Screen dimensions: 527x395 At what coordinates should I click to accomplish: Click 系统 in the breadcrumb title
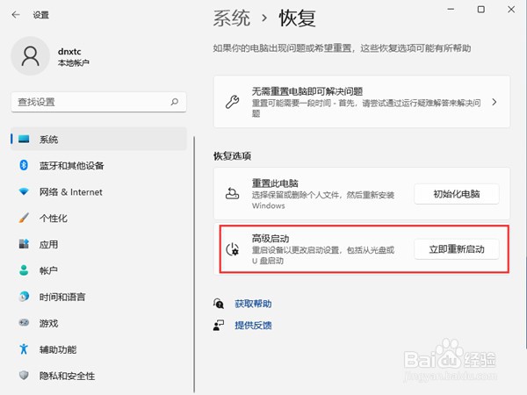tap(232, 18)
